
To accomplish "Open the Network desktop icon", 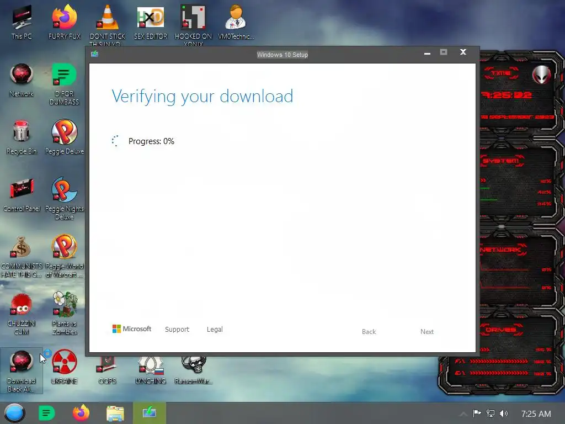I will [22, 80].
